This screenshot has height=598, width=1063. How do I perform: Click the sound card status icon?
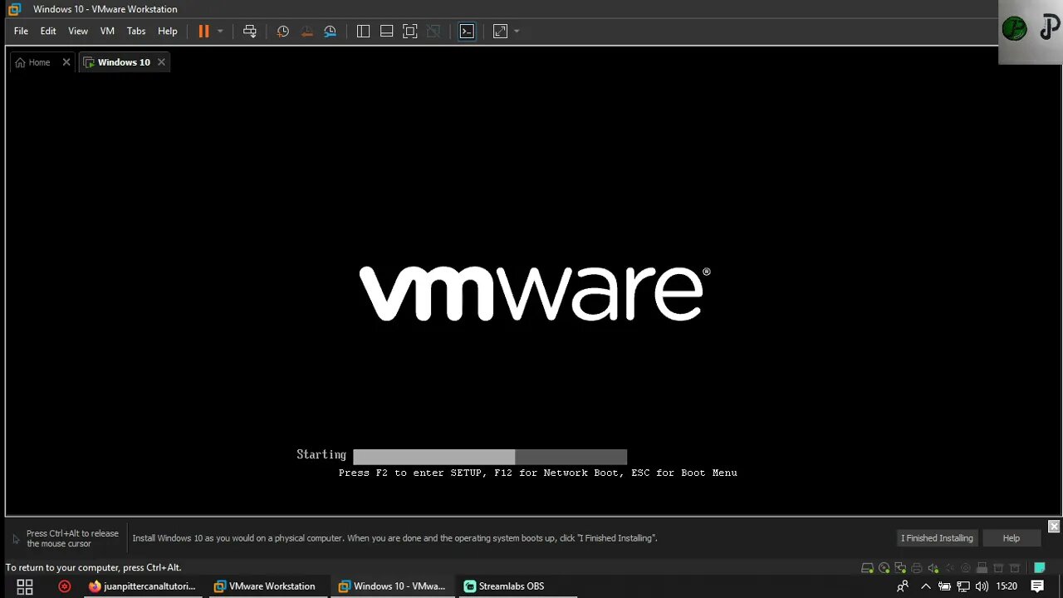coord(933,568)
